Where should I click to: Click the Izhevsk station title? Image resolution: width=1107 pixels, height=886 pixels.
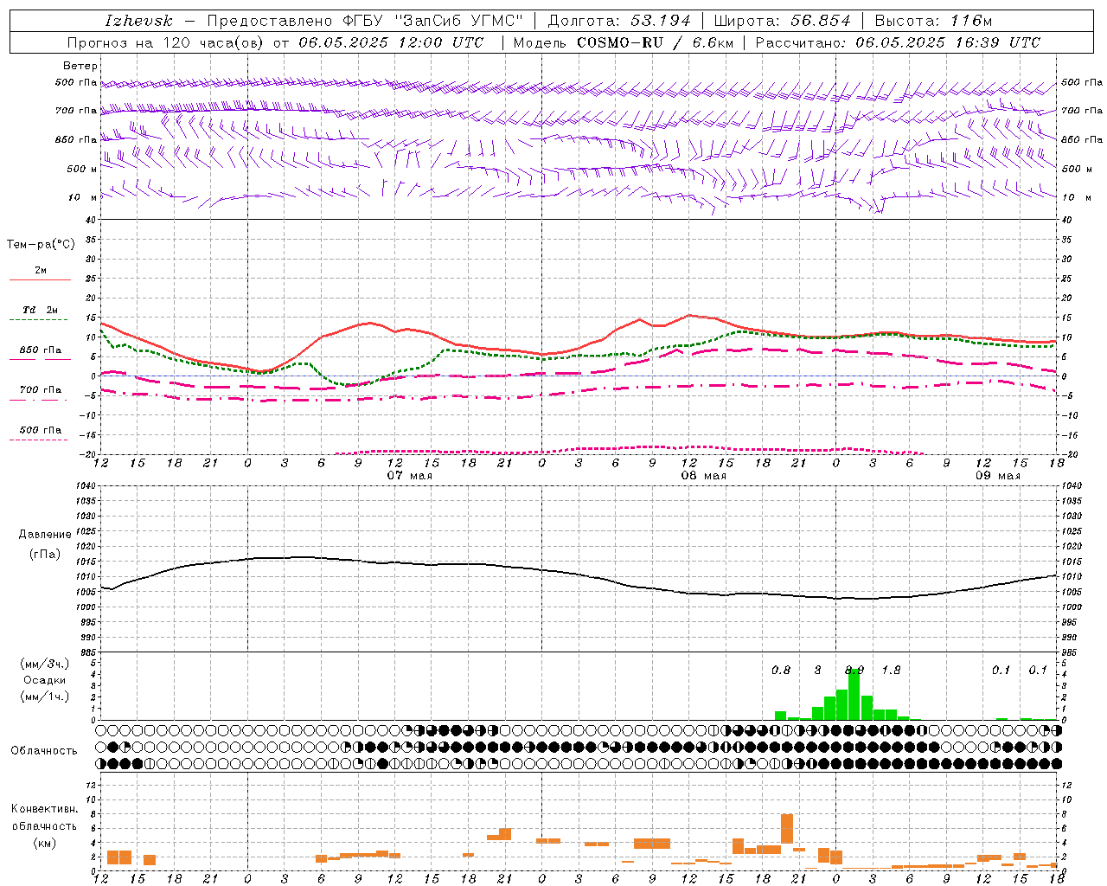coord(138,21)
